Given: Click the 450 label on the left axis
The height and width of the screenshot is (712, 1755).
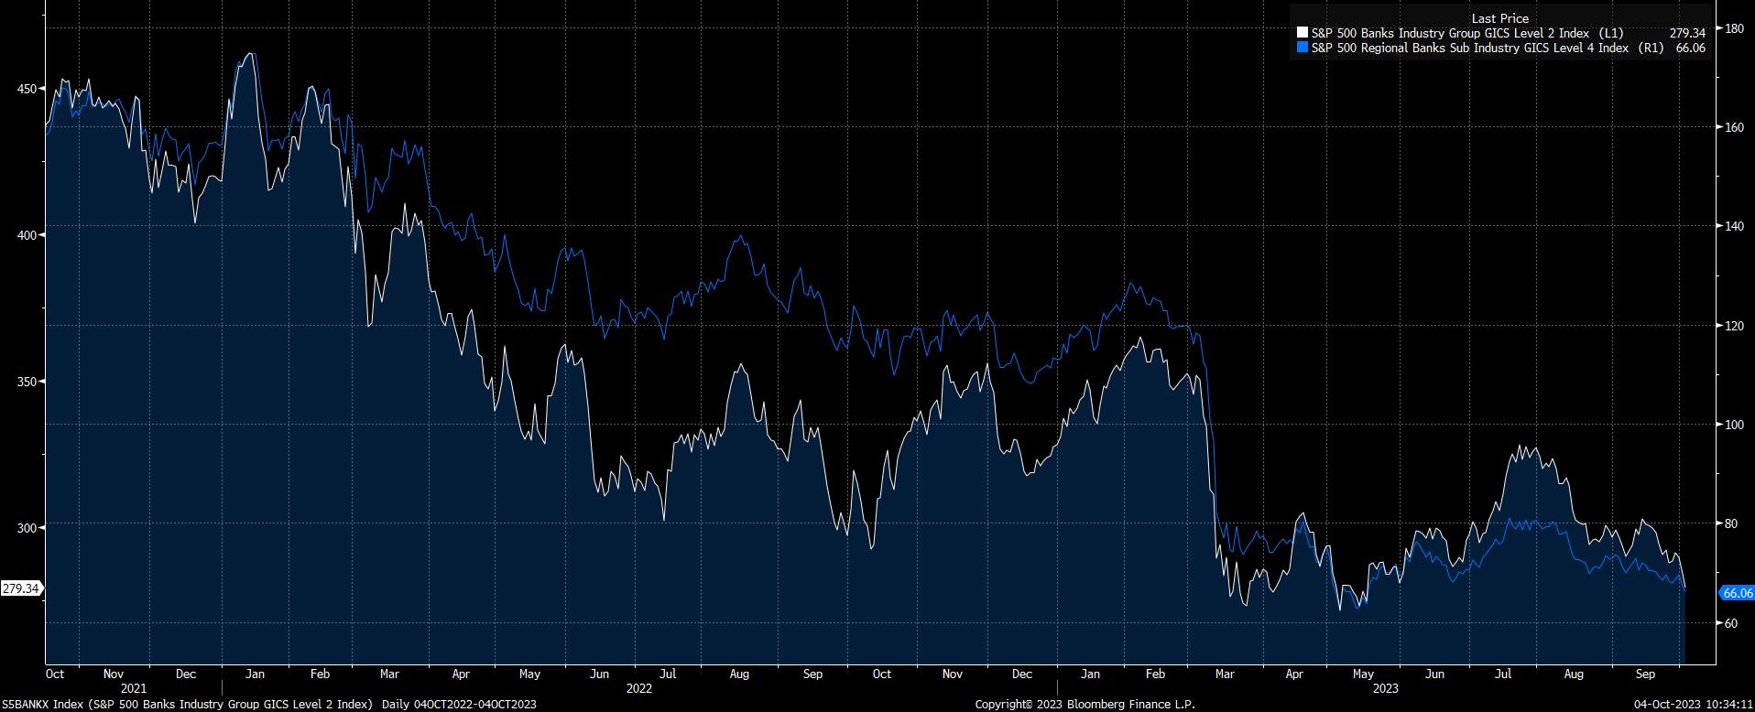Looking at the screenshot, I should (25, 89).
